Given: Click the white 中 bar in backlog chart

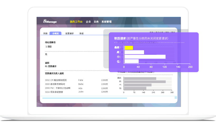Looking at the screenshot, I should pyautogui.click(x=145, y=57).
